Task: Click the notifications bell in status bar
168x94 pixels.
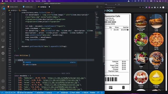Action: tap(102, 92)
